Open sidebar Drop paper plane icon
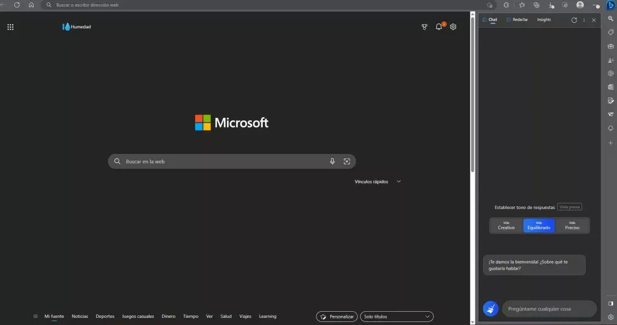The width and height of the screenshot is (617, 325). pos(611,114)
